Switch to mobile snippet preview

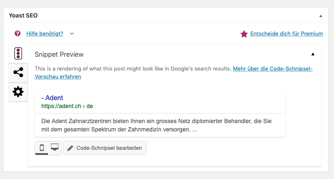tap(42, 148)
